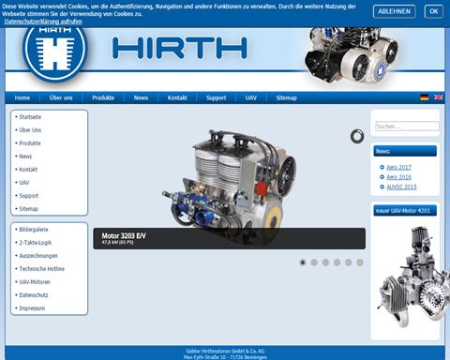Image resolution: width=450 pixels, height=360 pixels.
Task: Open Impressum in sidebar
Action: tap(32, 308)
